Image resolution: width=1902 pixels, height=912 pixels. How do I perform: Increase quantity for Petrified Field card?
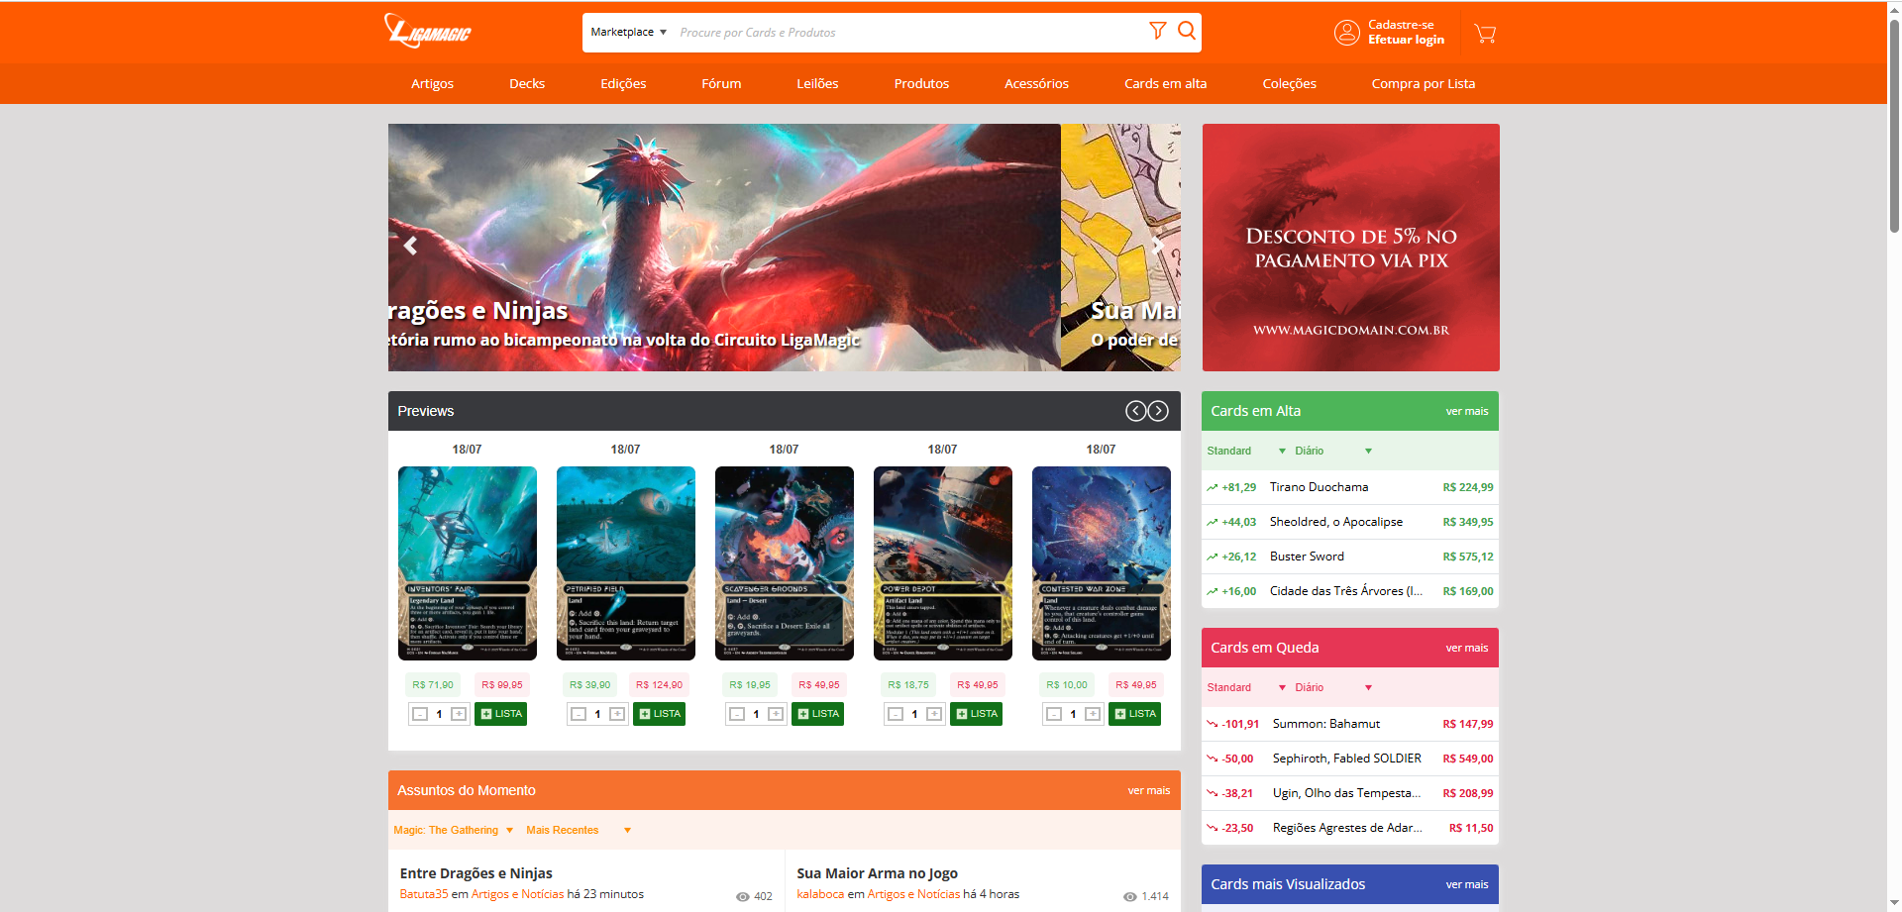point(617,714)
